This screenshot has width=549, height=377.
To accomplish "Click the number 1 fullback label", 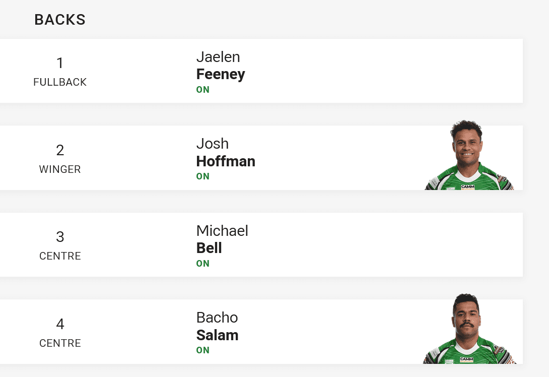I will [x=60, y=72].
